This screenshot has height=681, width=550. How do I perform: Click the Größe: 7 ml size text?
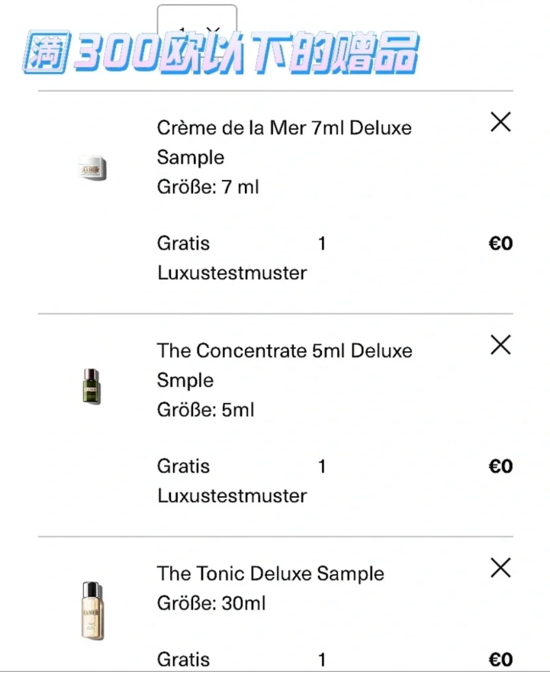(208, 187)
